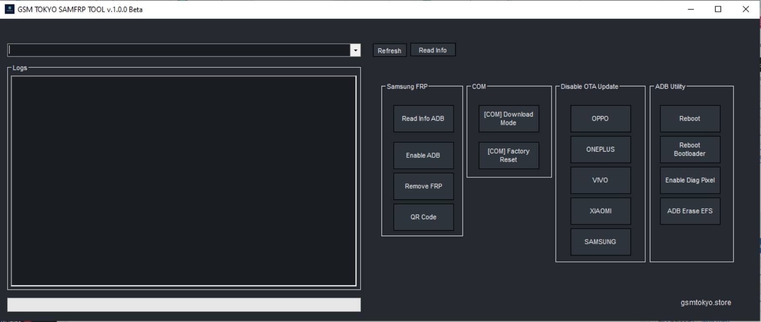Open the QR Code option

coord(423,217)
